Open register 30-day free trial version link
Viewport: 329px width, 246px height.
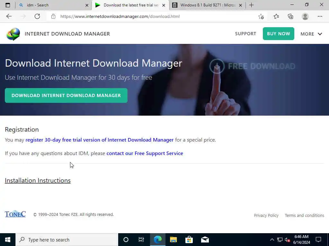pos(100,140)
